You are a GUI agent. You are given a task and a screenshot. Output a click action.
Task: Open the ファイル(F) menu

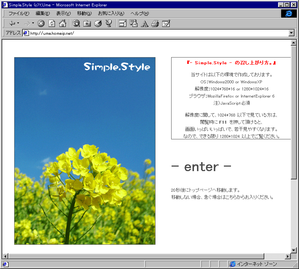[19, 13]
